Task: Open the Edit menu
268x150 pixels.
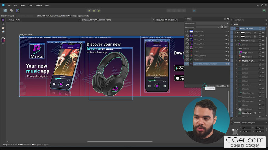Action: tap(16, 5)
